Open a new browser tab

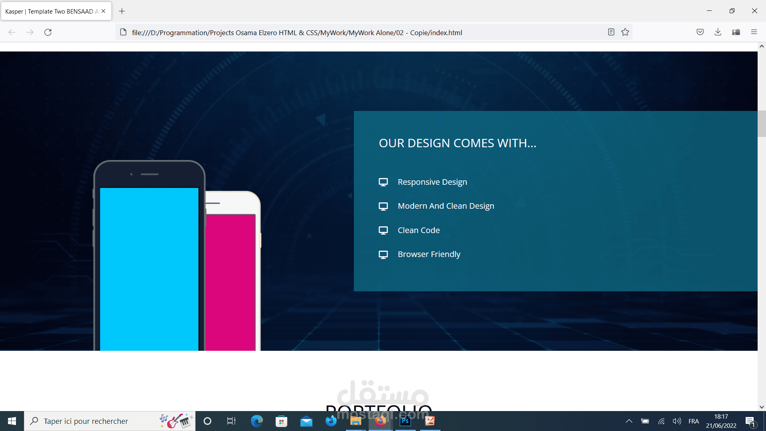point(122,11)
